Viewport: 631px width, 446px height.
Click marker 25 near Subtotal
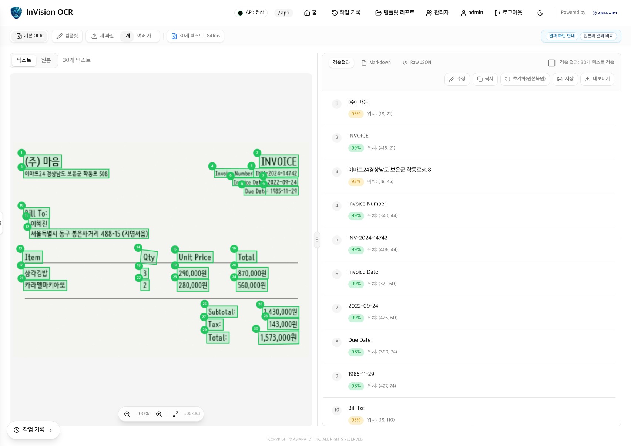[x=204, y=304]
